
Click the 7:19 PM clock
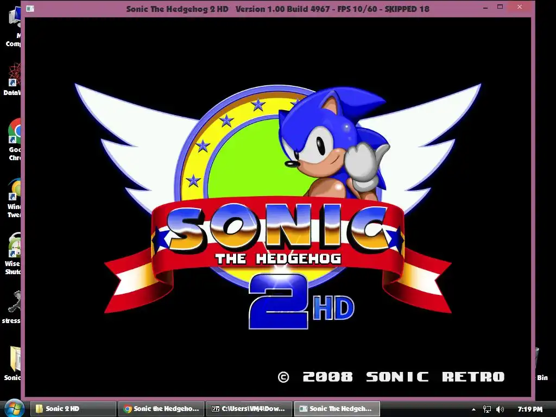(x=530, y=409)
